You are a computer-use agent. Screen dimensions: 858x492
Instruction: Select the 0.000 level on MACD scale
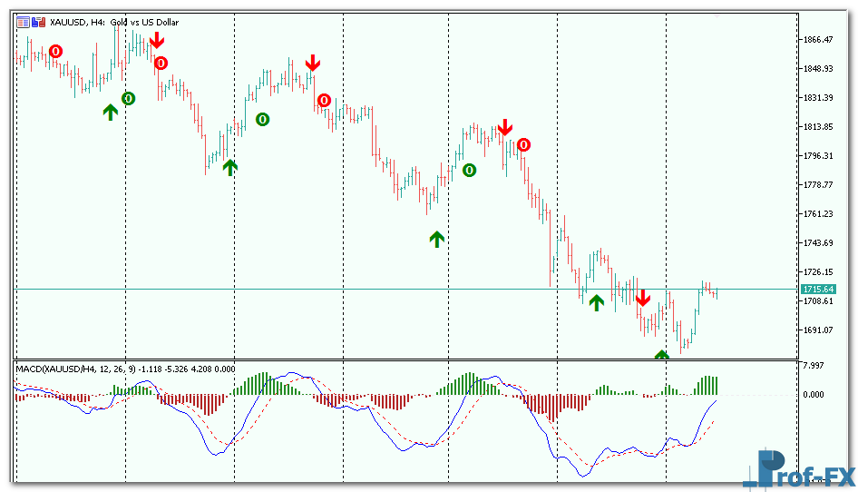coord(813,395)
